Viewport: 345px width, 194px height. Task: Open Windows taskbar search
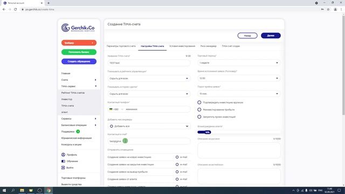click(13, 190)
